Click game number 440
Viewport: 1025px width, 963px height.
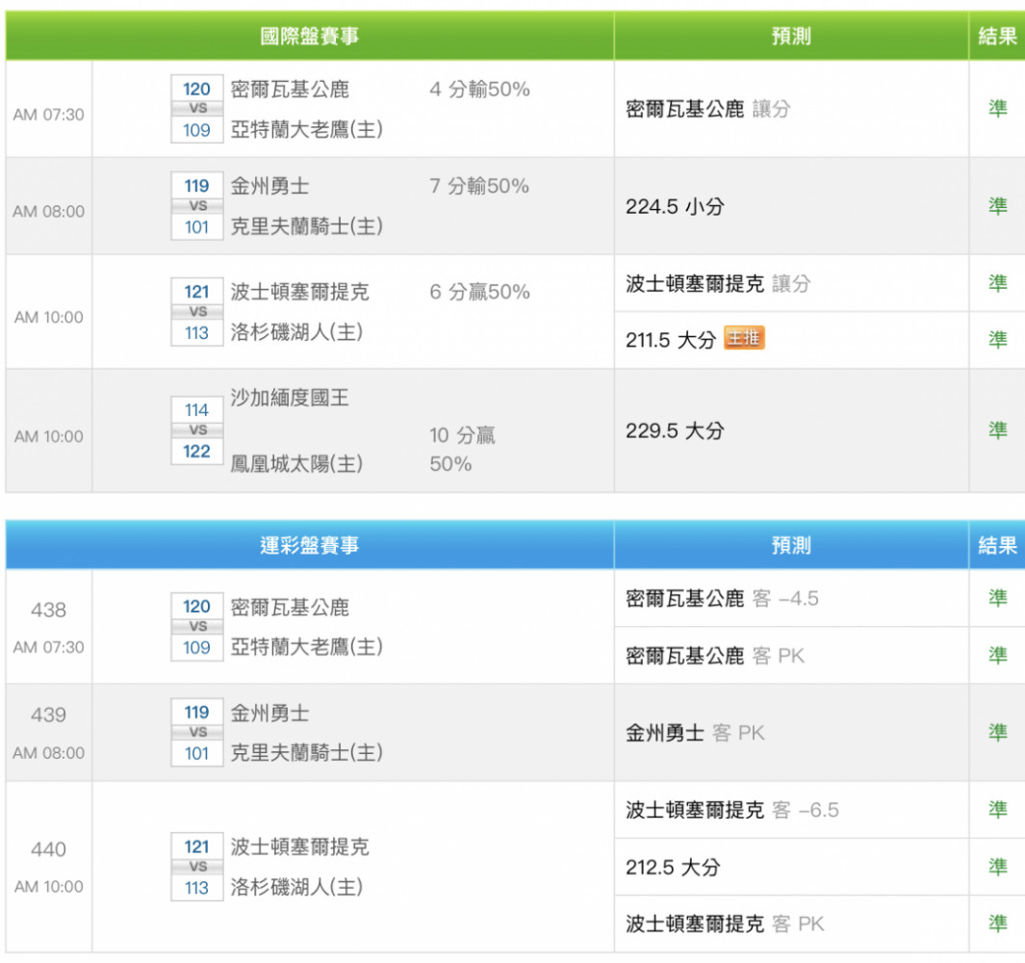(x=48, y=849)
